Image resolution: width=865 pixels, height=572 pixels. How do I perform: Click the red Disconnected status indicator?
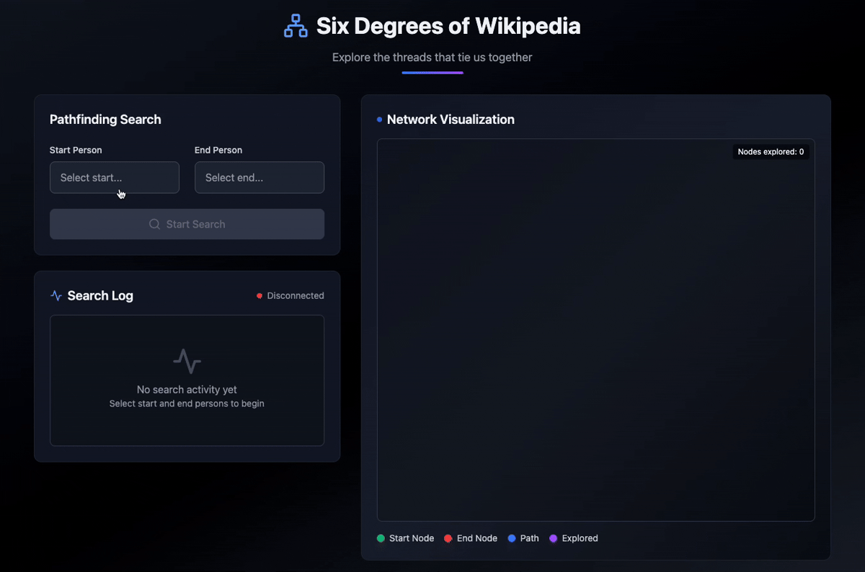(259, 295)
